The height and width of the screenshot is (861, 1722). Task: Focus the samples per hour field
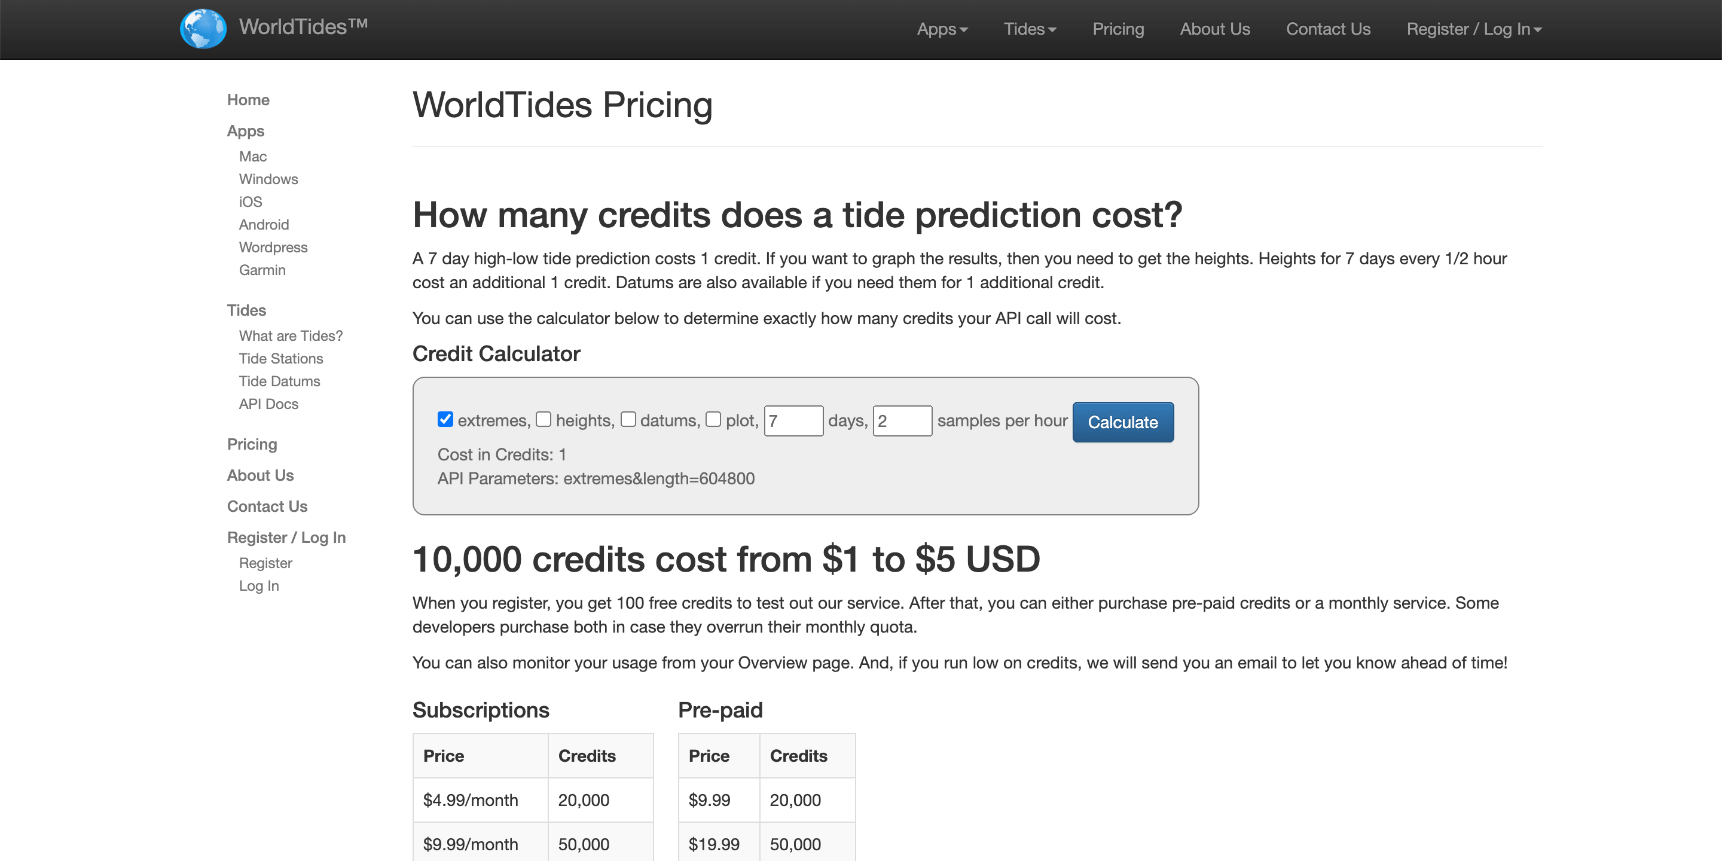902,421
